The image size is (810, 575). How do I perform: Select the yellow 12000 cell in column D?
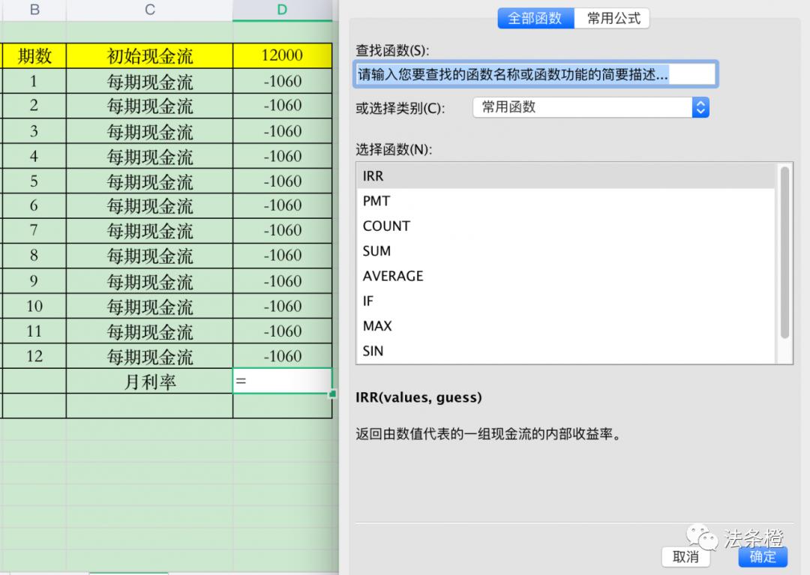[x=282, y=55]
